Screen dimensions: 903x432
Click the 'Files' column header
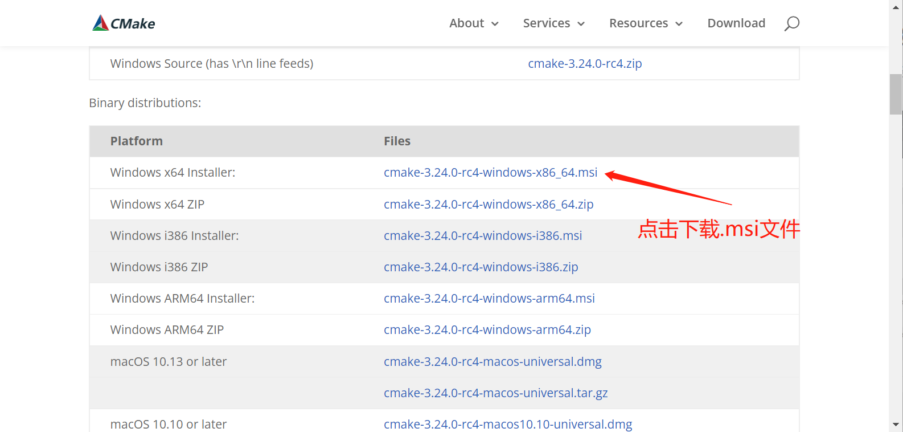click(x=397, y=141)
